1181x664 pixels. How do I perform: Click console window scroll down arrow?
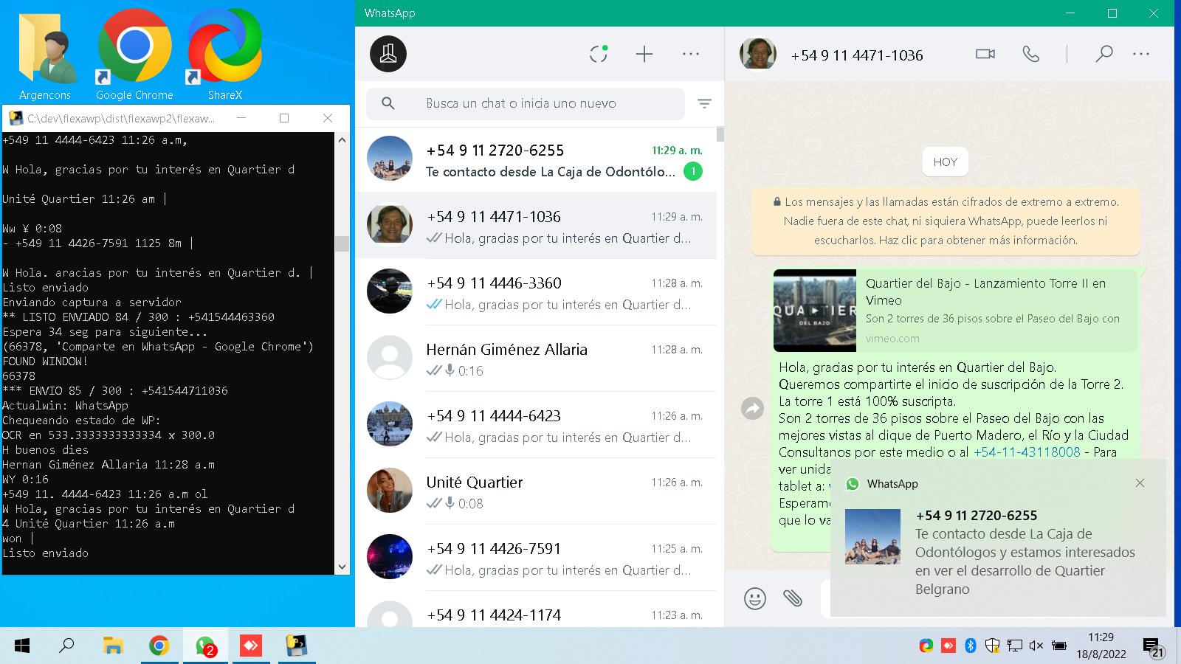tap(342, 567)
